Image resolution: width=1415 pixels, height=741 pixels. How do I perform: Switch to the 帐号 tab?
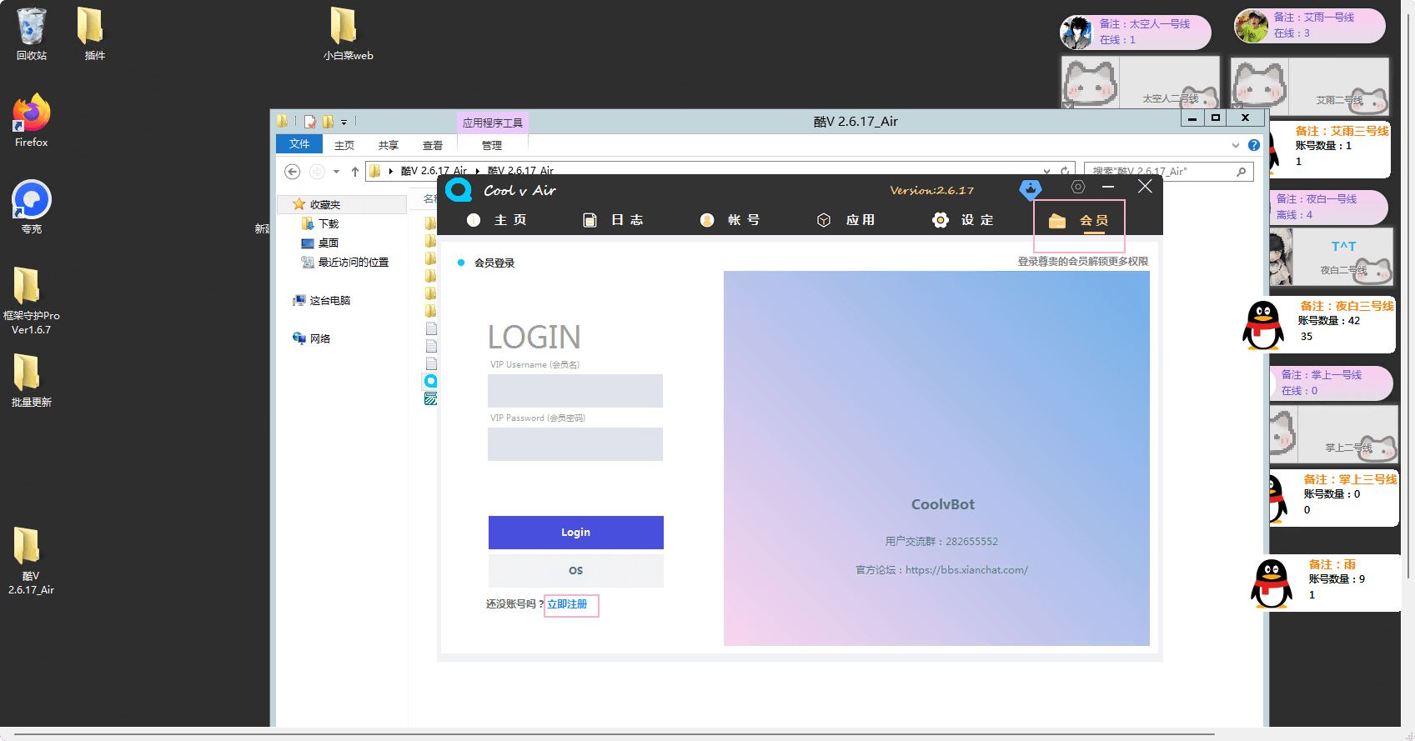tap(730, 220)
